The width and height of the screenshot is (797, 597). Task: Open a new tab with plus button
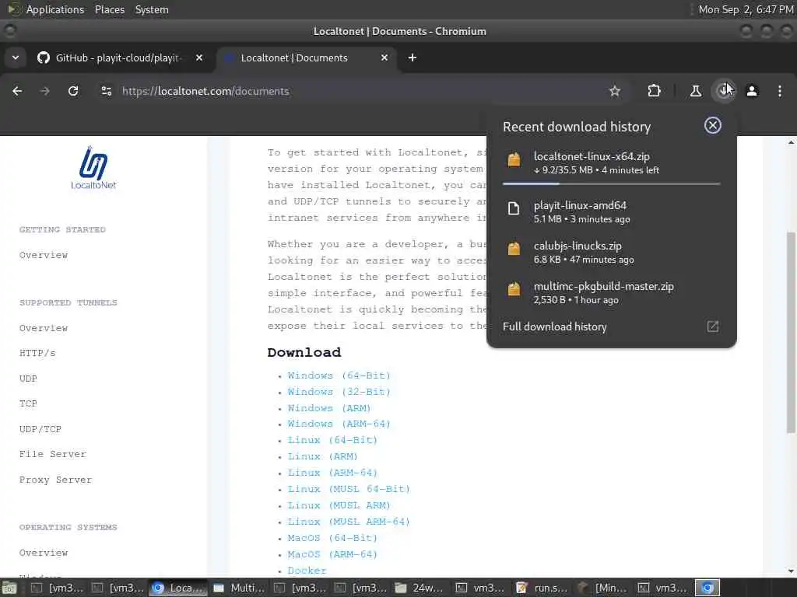click(413, 58)
